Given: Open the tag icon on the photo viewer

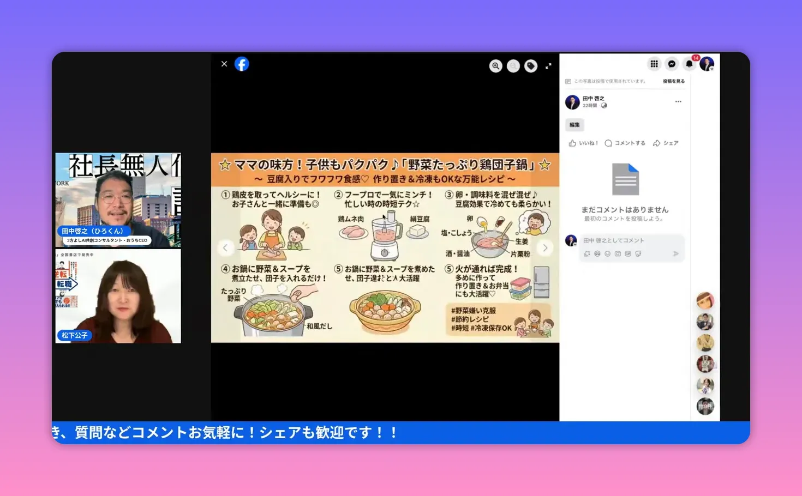Looking at the screenshot, I should click(530, 65).
